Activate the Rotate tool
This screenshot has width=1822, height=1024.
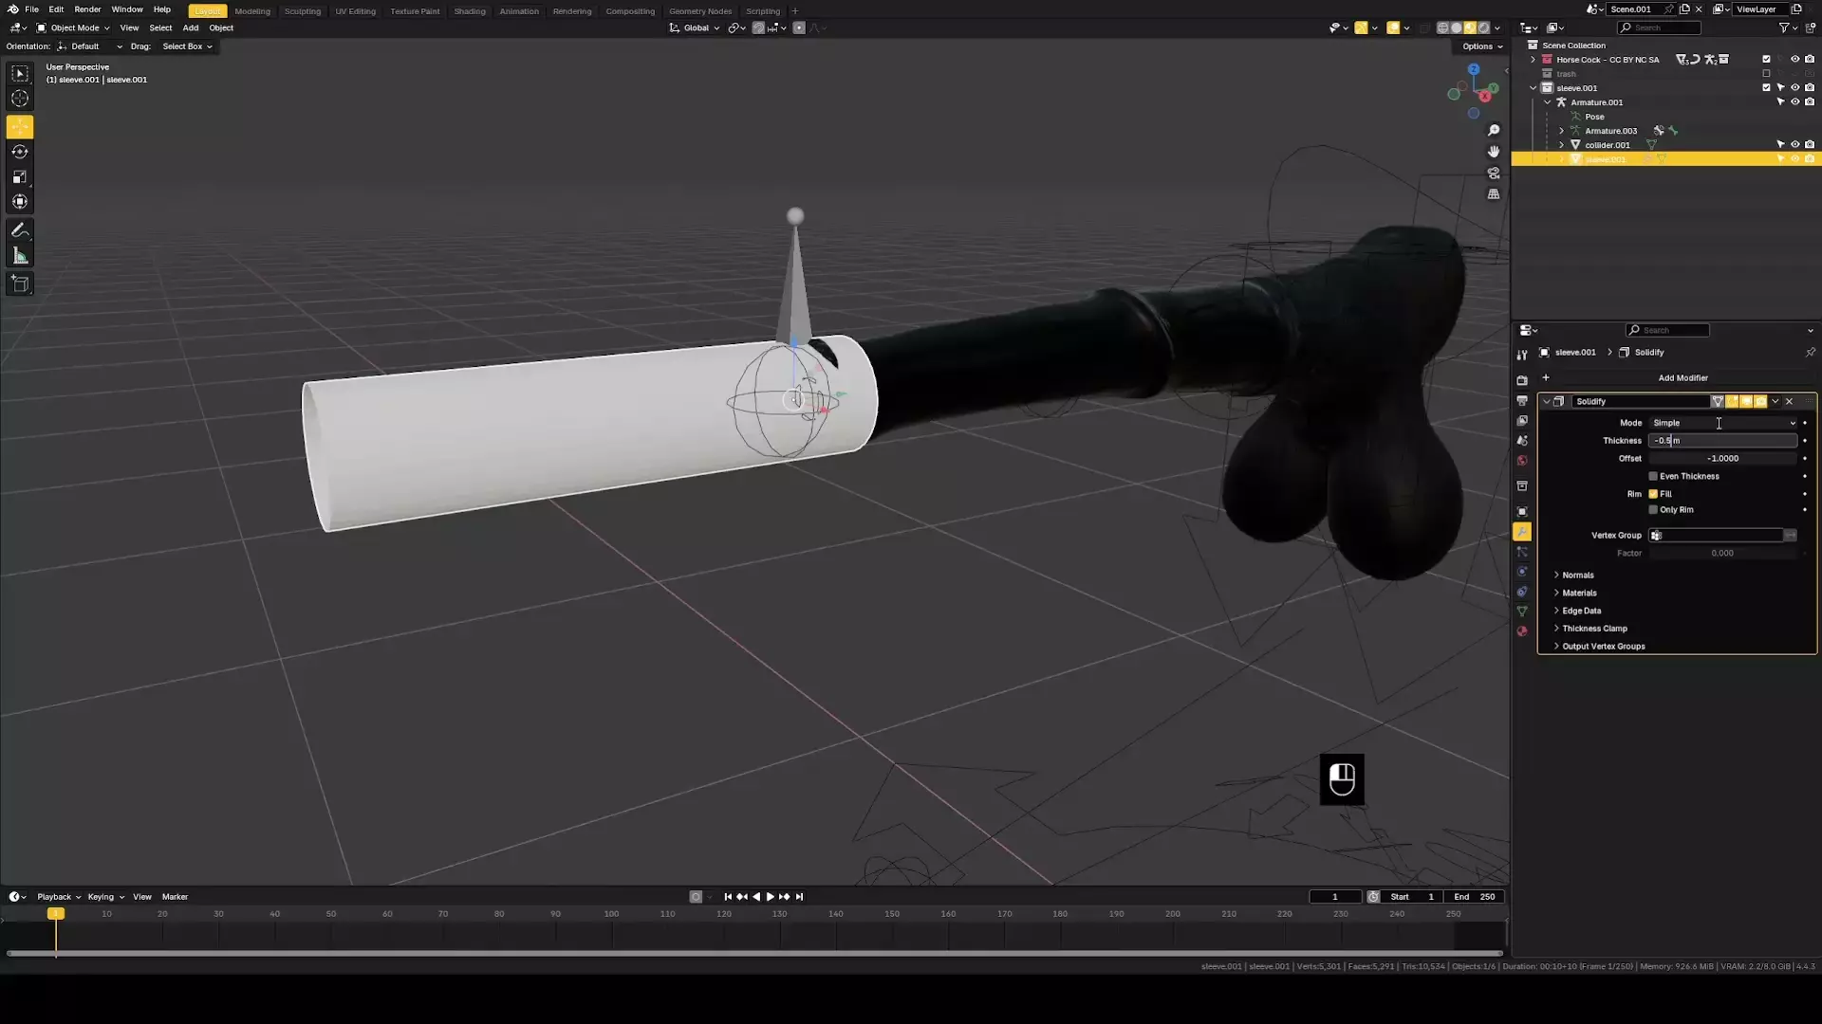19,152
